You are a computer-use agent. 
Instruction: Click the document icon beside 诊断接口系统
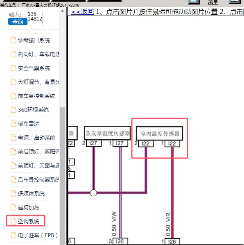(x=13, y=40)
